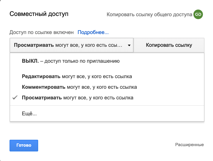Screen dimensions: 213x161
Task: Confirm with the blue Готово button
Action: point(24,146)
